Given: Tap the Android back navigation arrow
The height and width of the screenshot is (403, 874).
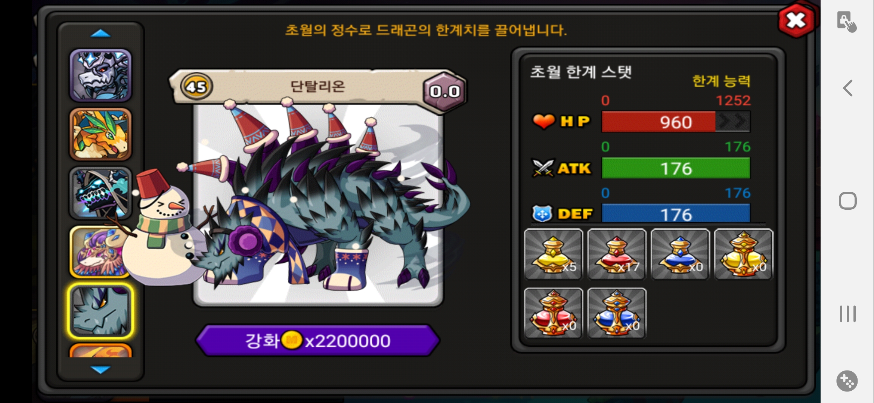Looking at the screenshot, I should 847,88.
